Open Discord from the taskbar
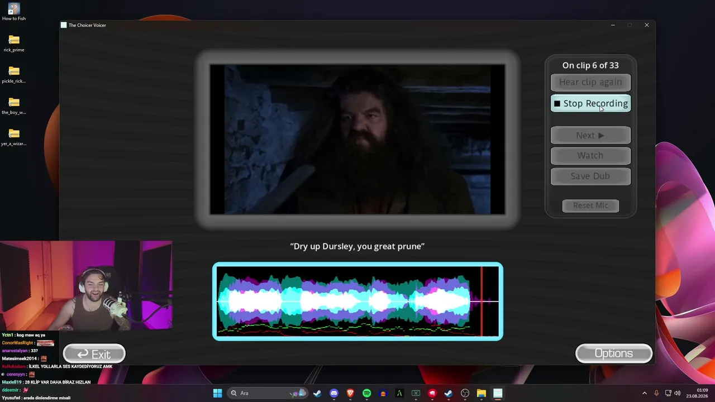Viewport: 715px width, 402px height. pos(334,393)
